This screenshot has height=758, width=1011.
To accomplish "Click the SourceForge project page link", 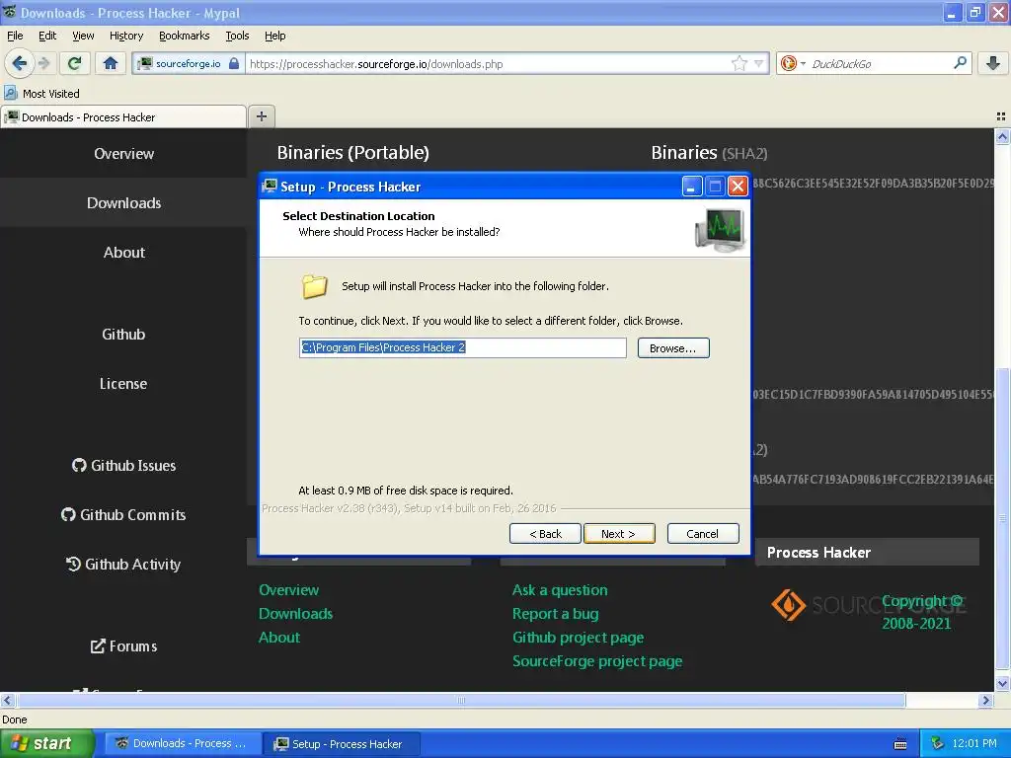I will click(597, 661).
